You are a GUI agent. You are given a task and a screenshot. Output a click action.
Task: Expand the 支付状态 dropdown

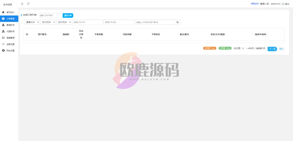(64, 22)
